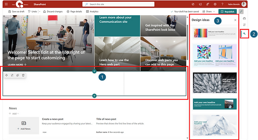Click the Republish button
The height and width of the screenshot is (140, 258).
[228, 11]
